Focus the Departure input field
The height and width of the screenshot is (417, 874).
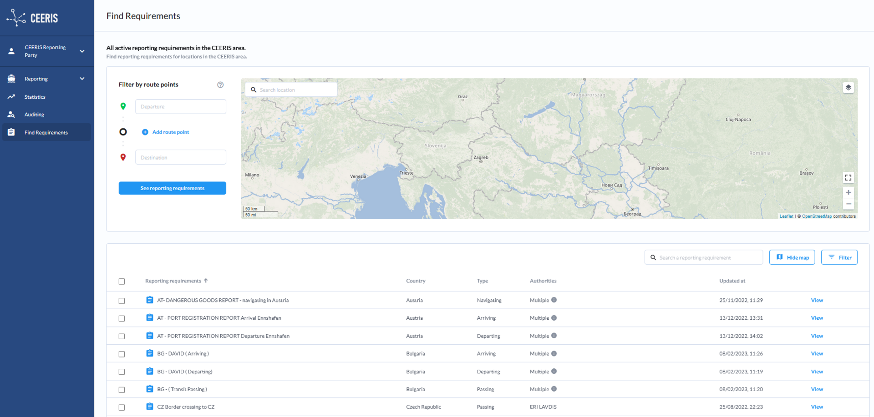181,106
